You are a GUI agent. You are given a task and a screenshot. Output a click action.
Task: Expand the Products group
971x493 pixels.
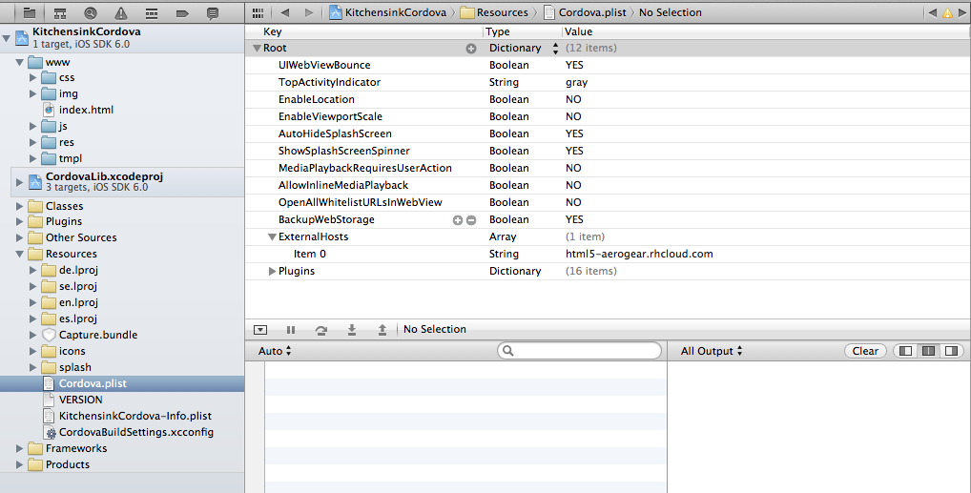click(19, 464)
